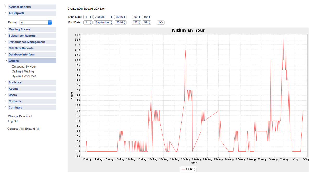The image size is (312, 177).
Task: Open Configure menu section
Action: pyautogui.click(x=32, y=107)
